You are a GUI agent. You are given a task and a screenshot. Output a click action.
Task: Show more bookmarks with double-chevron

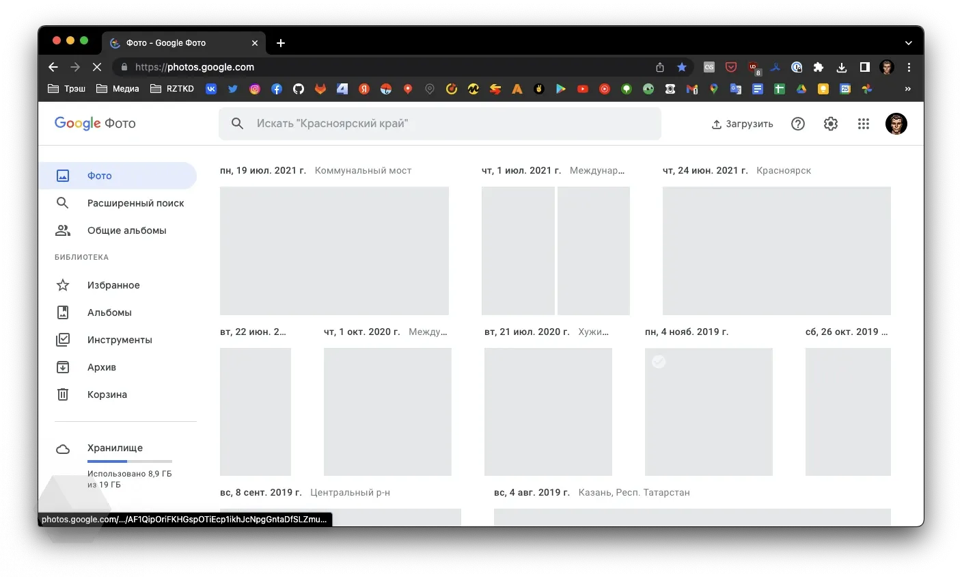pyautogui.click(x=907, y=89)
